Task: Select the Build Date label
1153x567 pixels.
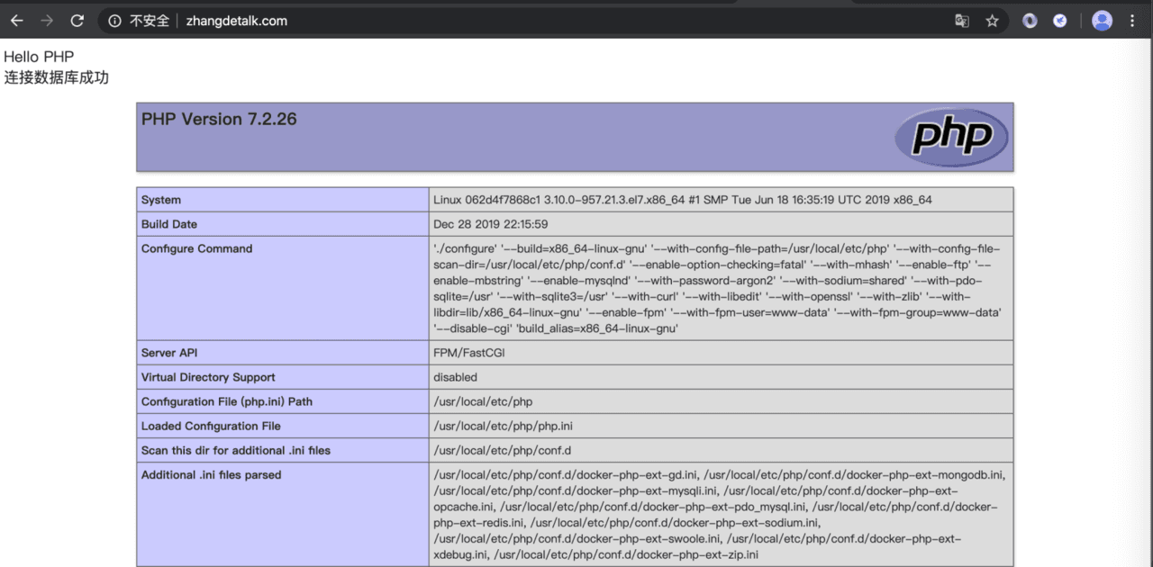Action: click(x=169, y=224)
